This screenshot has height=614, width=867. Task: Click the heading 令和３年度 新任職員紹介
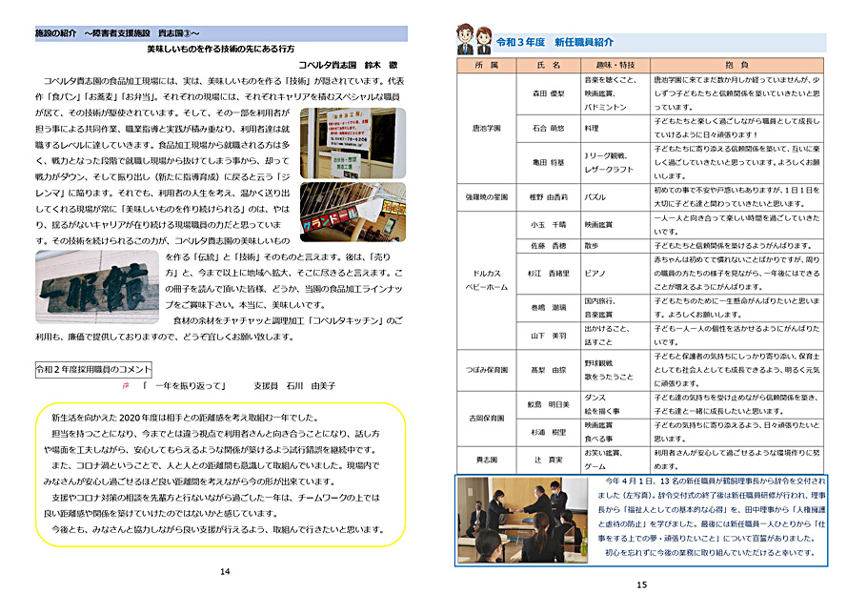(554, 42)
